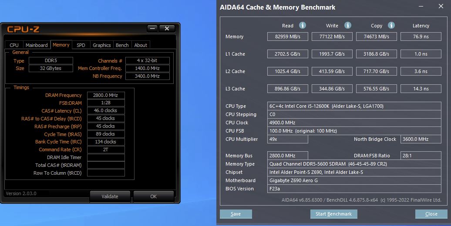Screen dimensions: 451x226
Task: Click the L3 Cache Write value 344.86 GB/s
Action: click(332, 89)
